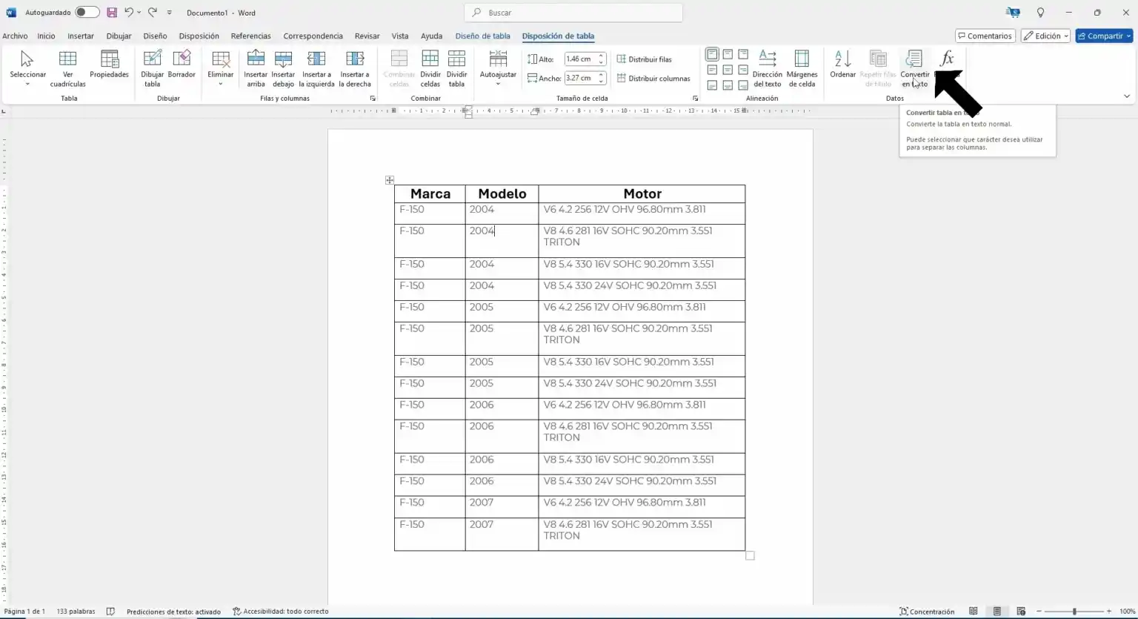Click Distribuir columnas
The width and height of the screenshot is (1138, 619).
pyautogui.click(x=653, y=78)
